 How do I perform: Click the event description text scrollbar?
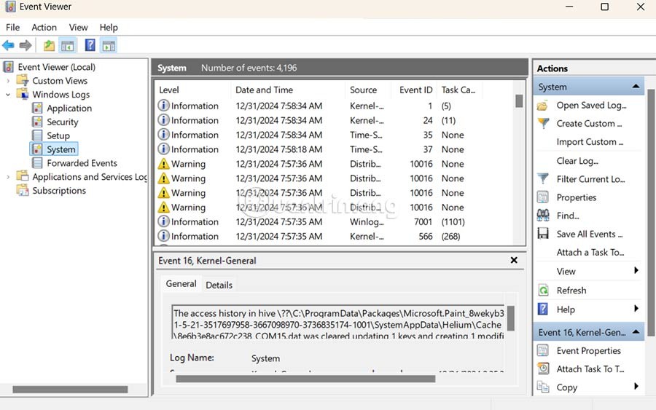pyautogui.click(x=510, y=319)
